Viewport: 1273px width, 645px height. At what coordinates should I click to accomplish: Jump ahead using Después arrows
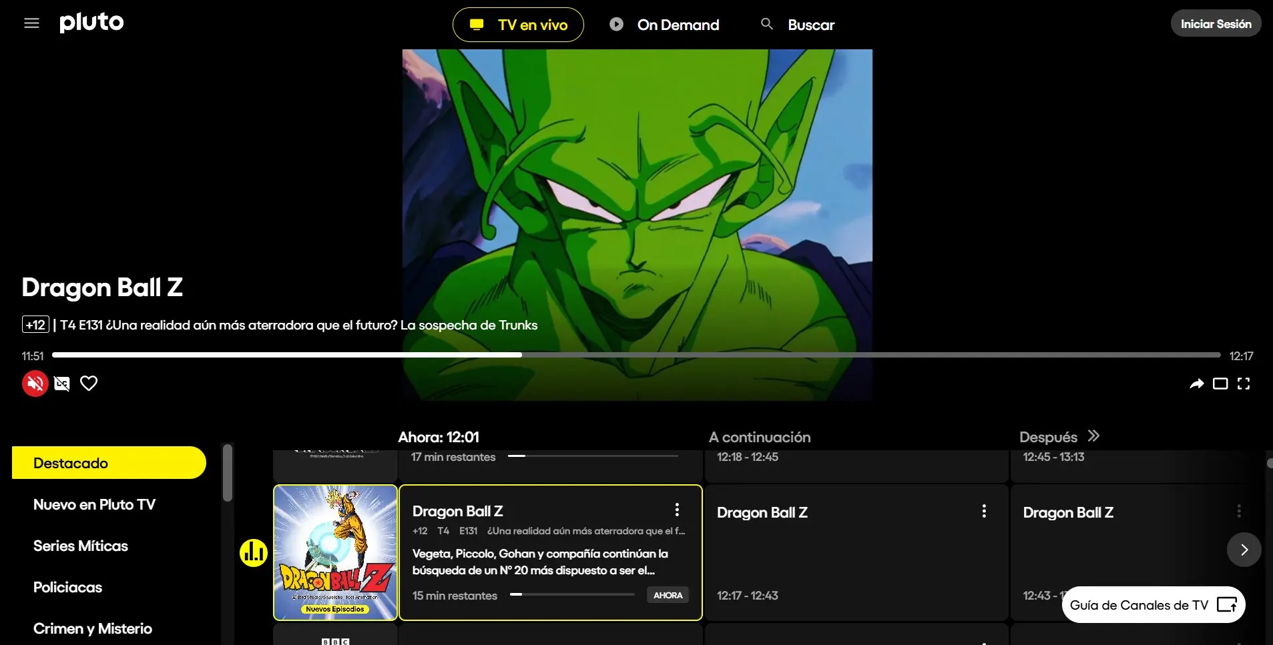click(1093, 436)
